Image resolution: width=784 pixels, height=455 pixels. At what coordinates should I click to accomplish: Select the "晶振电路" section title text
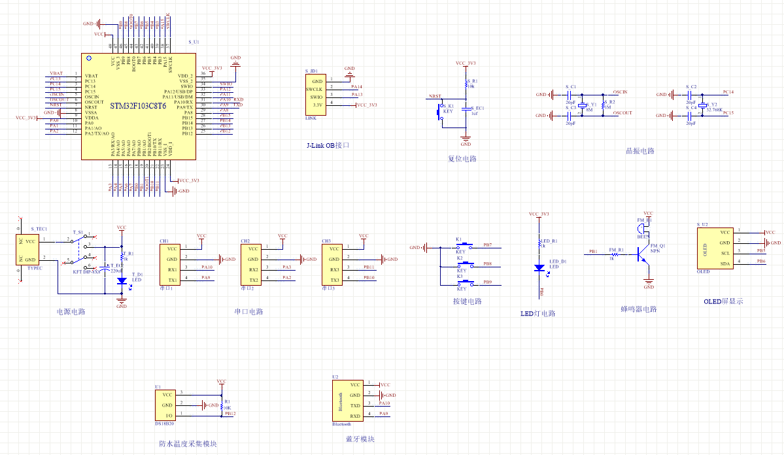pos(639,151)
